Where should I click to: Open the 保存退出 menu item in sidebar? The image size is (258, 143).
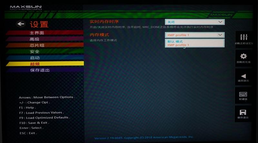(45, 70)
